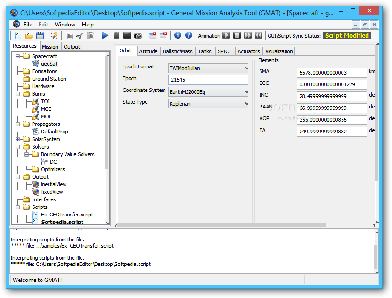This screenshot has height=298, width=392.
Task: Select the DC differential corrector
Action: click(x=53, y=162)
